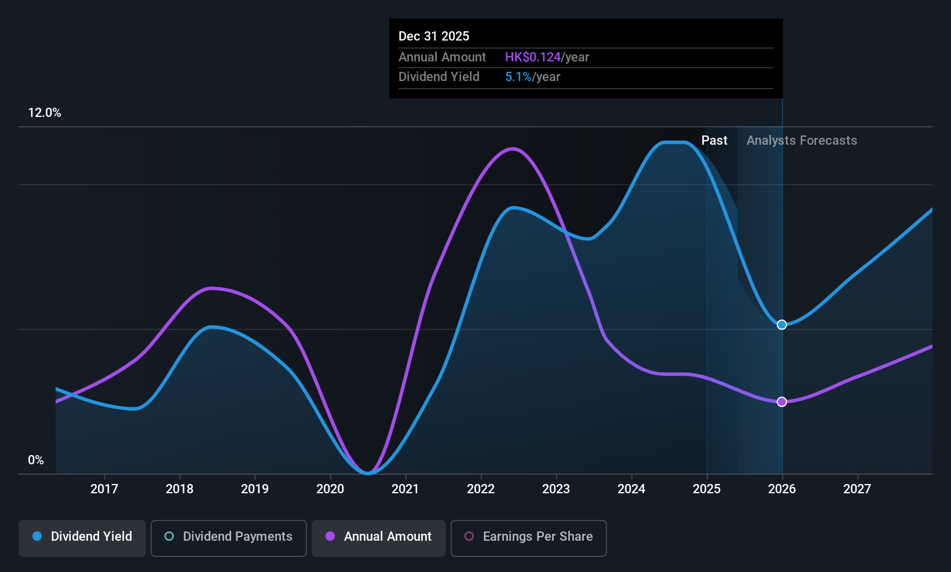The width and height of the screenshot is (951, 572).
Task: Click the 2026 x-axis label
Action: tap(782, 489)
